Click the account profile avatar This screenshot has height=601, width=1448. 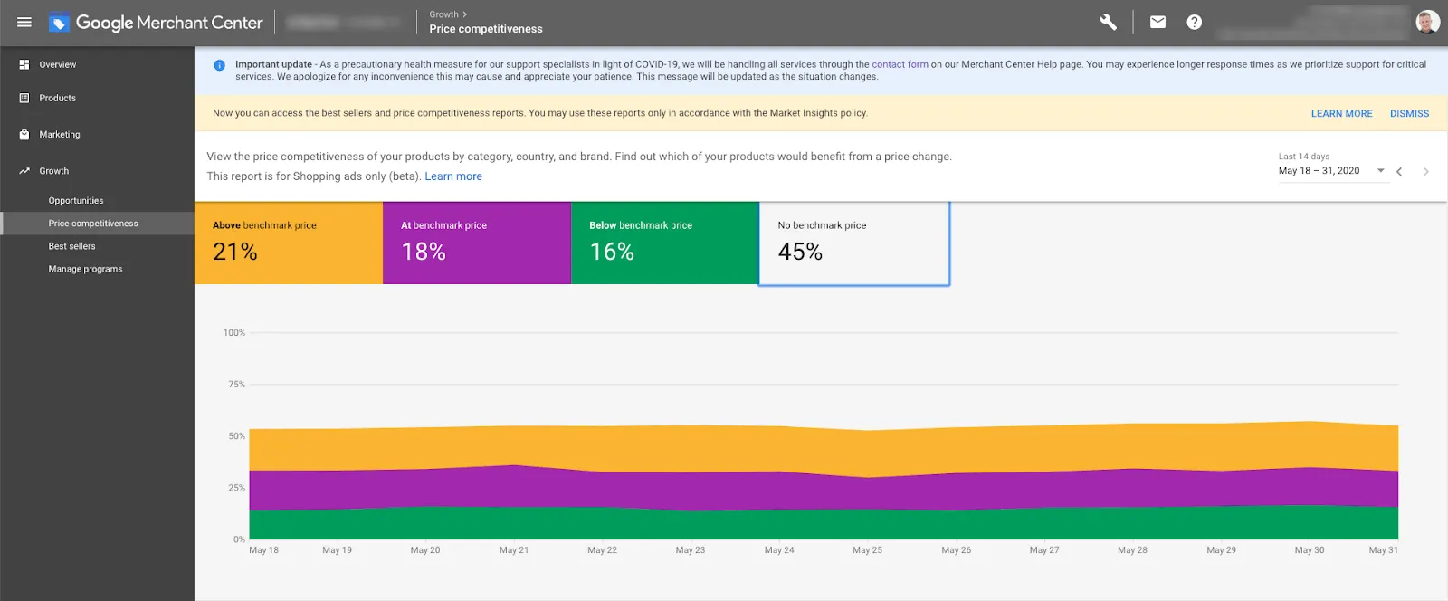coord(1427,22)
